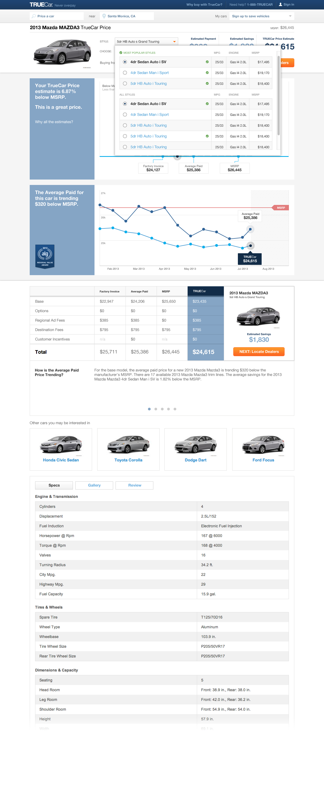
Task: Select the Most Popular 5dr HB Auto i Touring radio button
Action: tap(125, 84)
